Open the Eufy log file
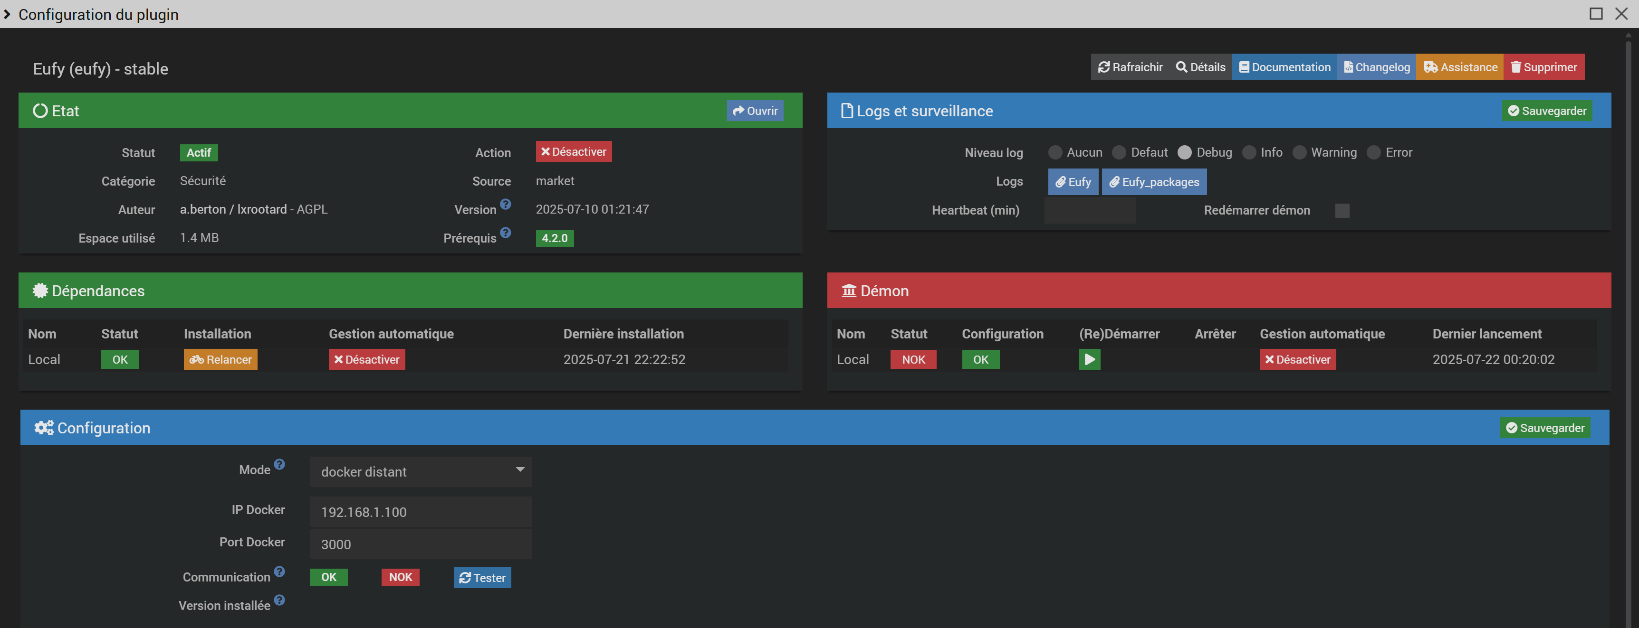 click(x=1073, y=182)
